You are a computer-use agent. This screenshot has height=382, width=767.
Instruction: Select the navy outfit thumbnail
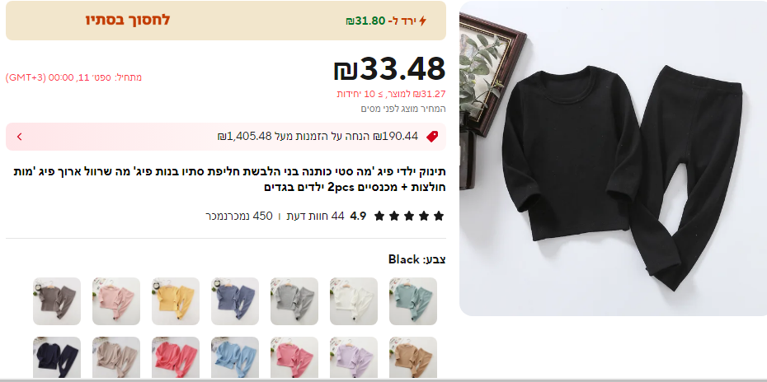click(57, 357)
